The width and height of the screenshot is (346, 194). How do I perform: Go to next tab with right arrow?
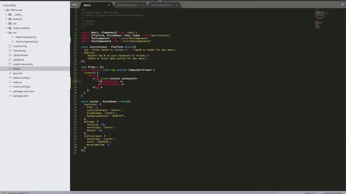pos(76,5)
